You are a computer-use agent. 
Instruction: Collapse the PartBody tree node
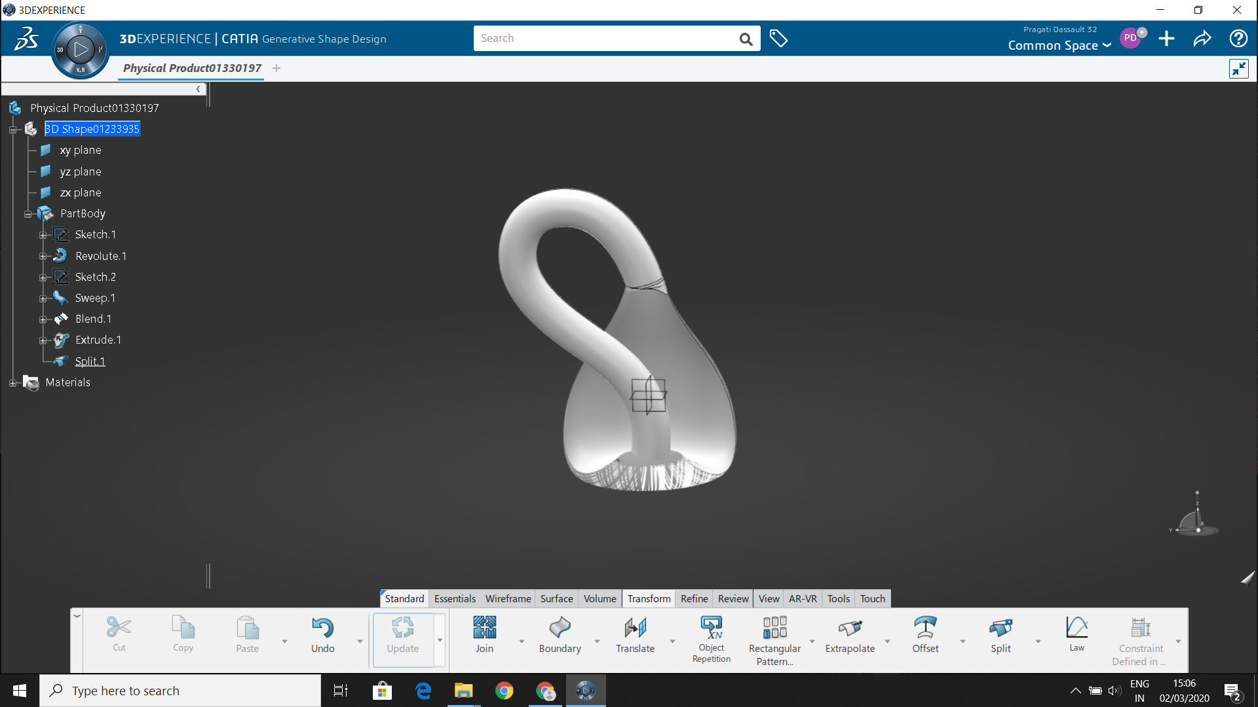click(x=28, y=214)
